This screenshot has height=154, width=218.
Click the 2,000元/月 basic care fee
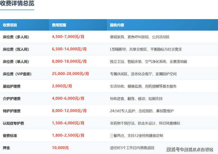point(62,86)
